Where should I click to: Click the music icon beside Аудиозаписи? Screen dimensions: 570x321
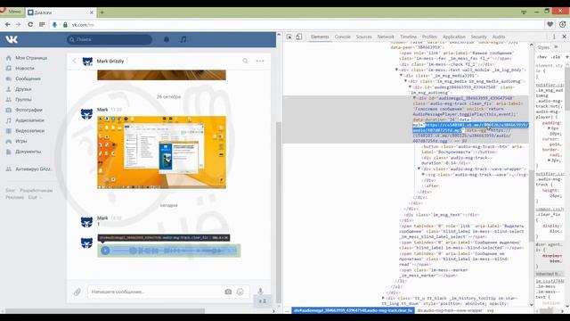click(9, 120)
